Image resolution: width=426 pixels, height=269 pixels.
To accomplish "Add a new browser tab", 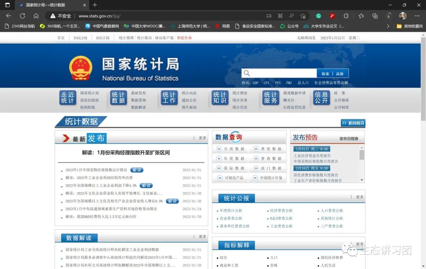I will (95, 5).
